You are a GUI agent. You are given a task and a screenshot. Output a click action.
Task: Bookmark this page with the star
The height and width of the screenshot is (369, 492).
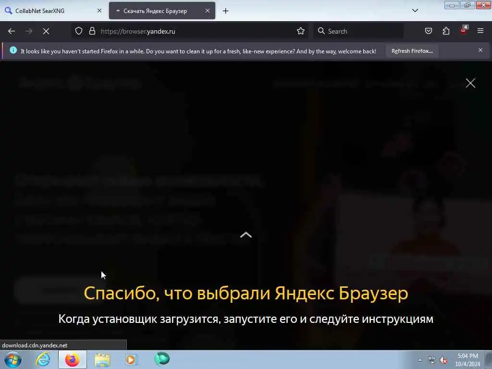(x=301, y=31)
